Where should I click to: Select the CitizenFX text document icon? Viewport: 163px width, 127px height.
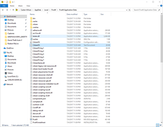coord(31,45)
